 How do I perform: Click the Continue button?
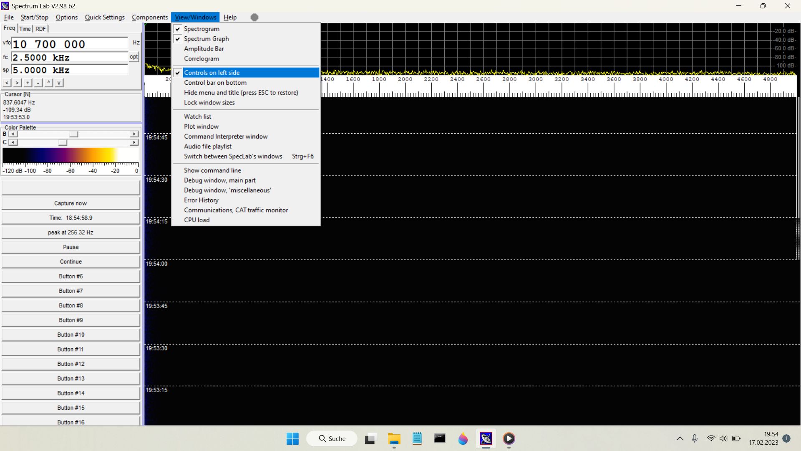coord(71,261)
